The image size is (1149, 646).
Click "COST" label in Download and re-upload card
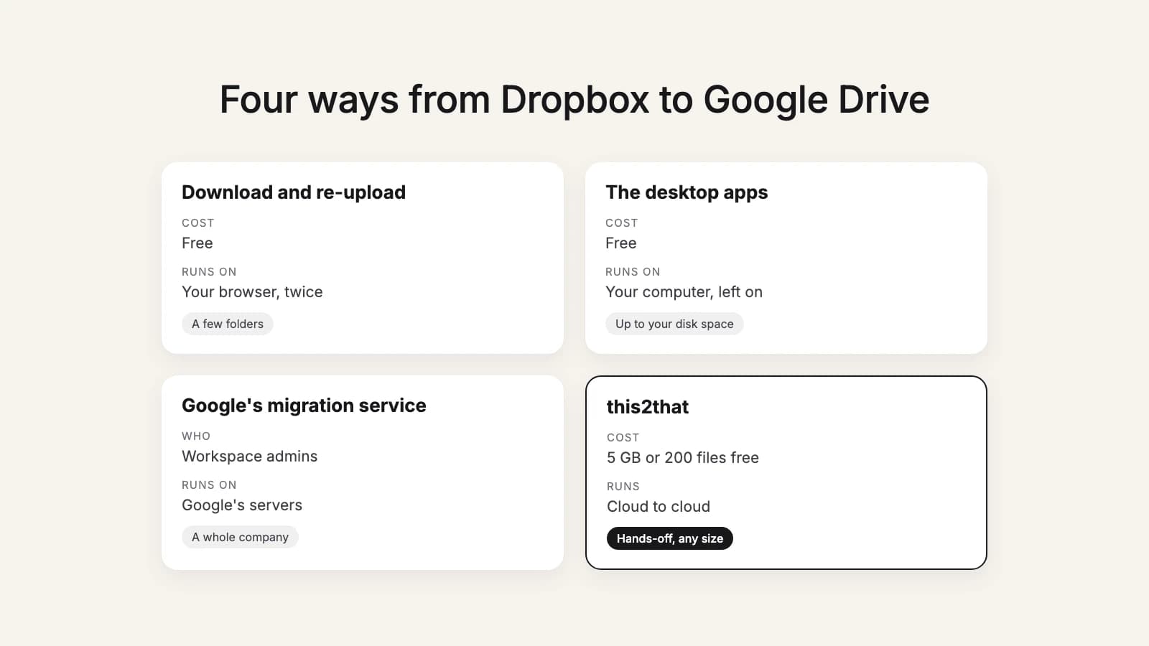coord(198,223)
